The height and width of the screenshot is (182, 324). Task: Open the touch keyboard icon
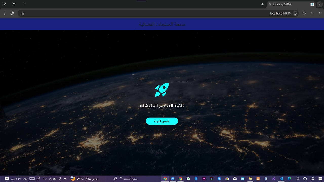coord(32,179)
